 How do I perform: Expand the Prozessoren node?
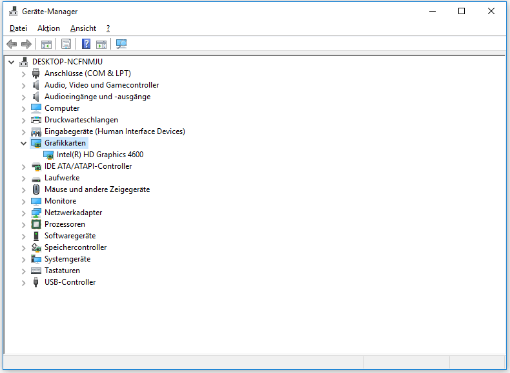(x=23, y=225)
